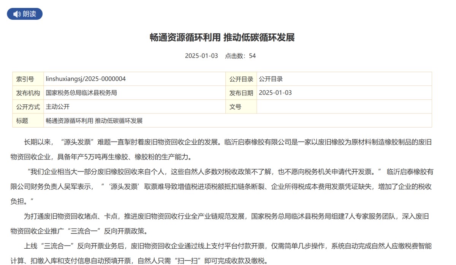This screenshot has height=265, width=456.
Task: Click index number linshuxiangsj/2025-0000004
Action: [x=85, y=79]
